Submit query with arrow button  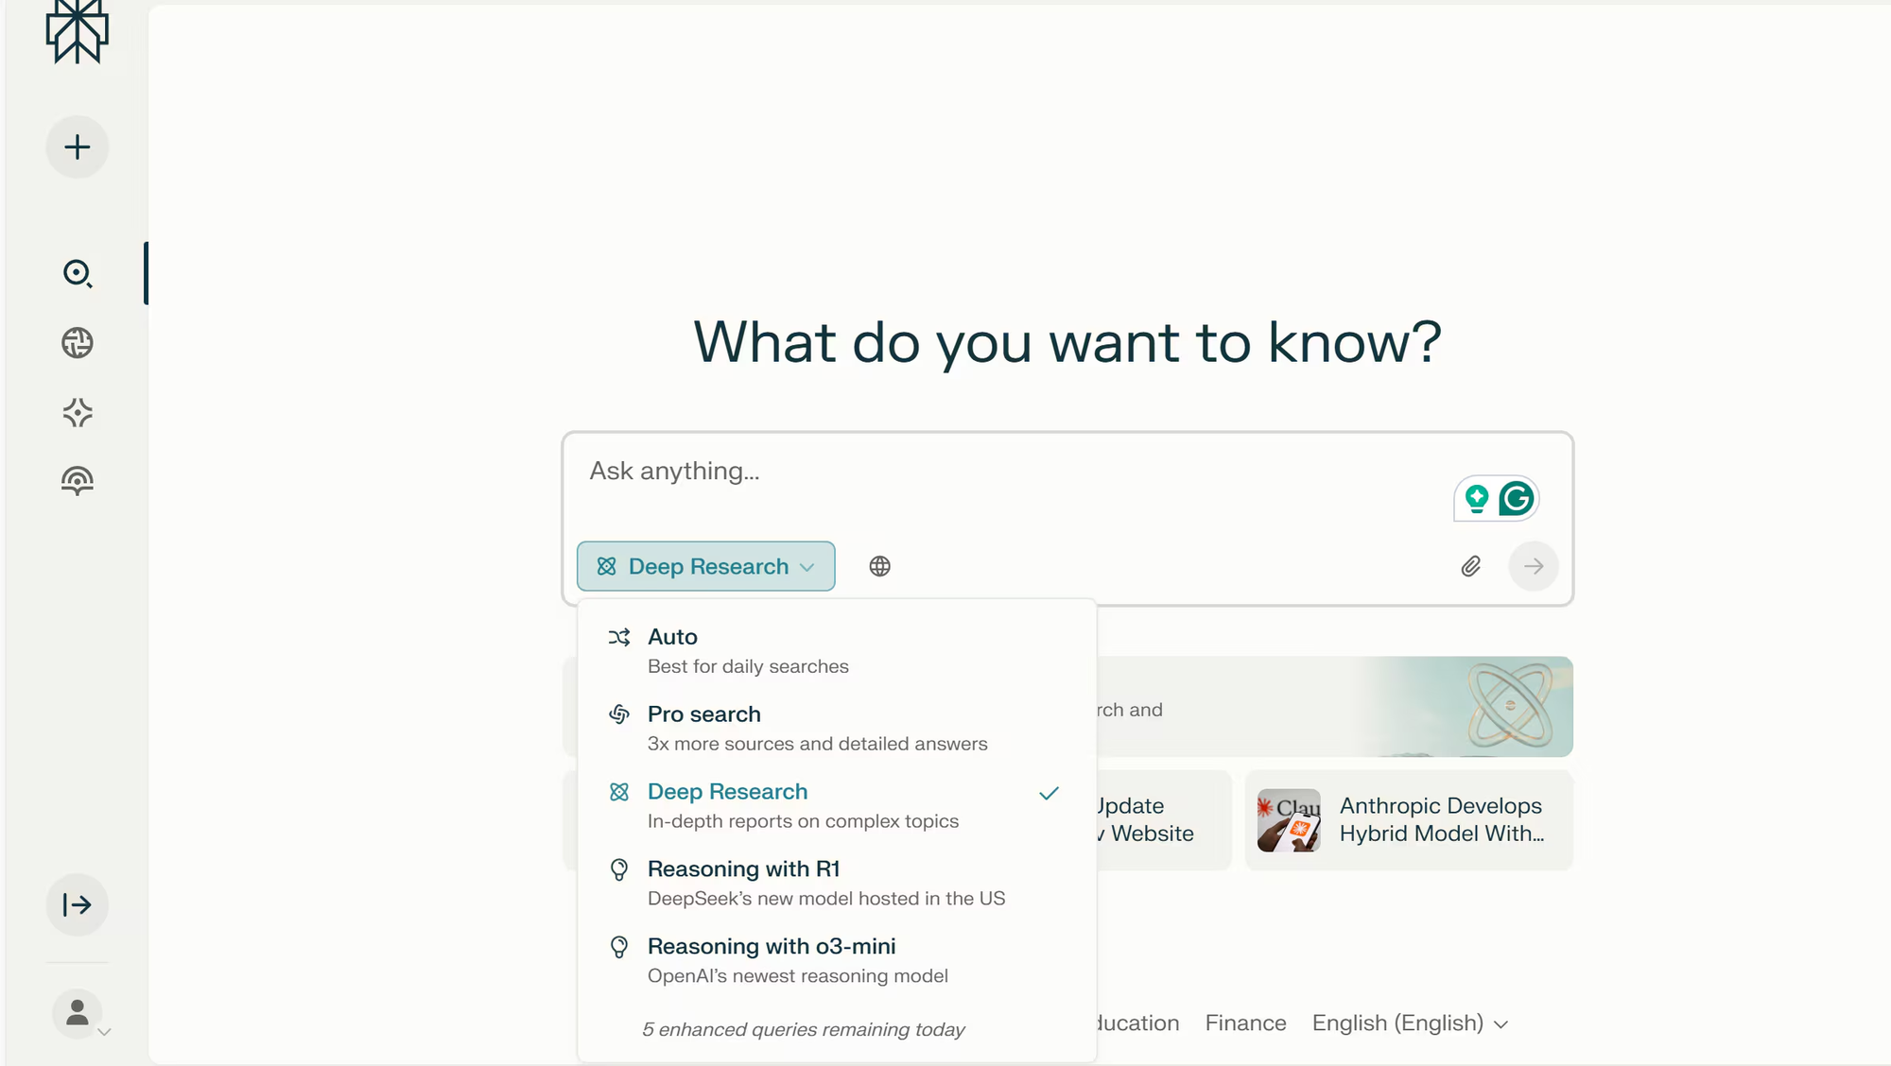[1534, 566]
